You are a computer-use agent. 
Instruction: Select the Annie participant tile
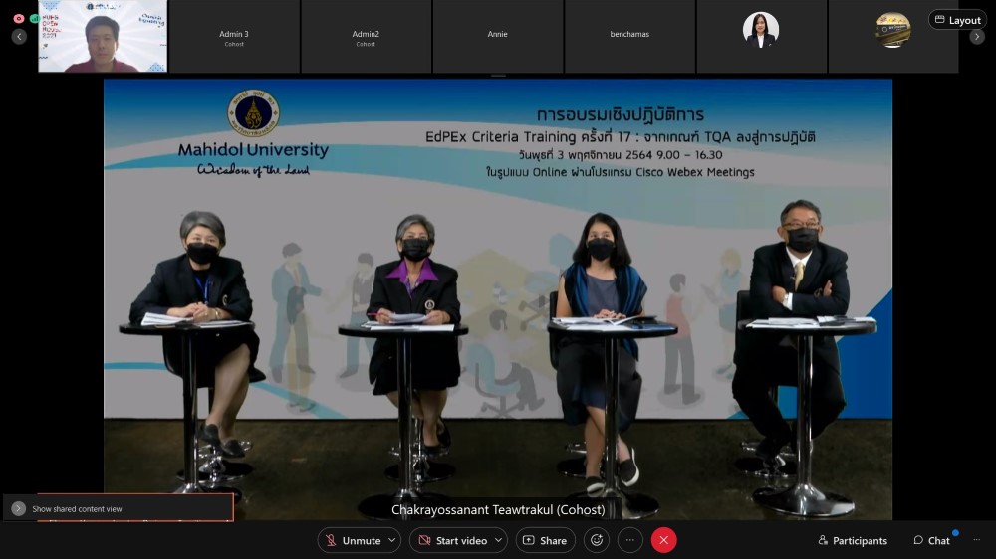click(x=497, y=37)
